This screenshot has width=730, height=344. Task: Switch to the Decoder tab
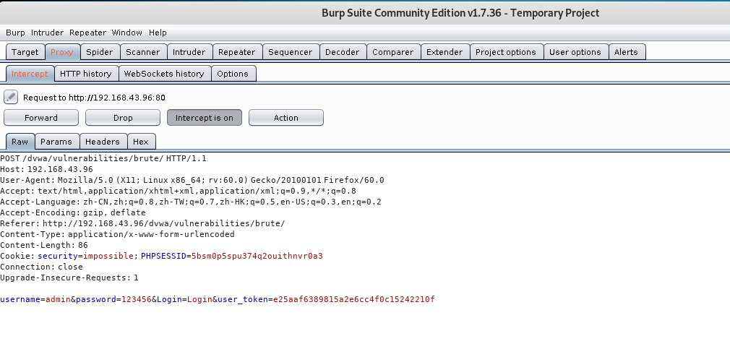[343, 52]
